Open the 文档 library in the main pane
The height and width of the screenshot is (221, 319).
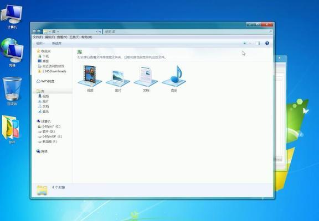coord(146,79)
